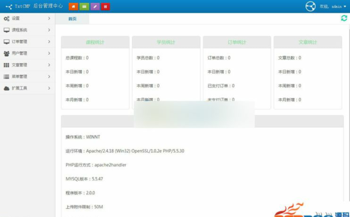This screenshot has width=350, height=217.
Task: Click 本日新增 in the 学员统计 card
Action: pyautogui.click(x=148, y=72)
